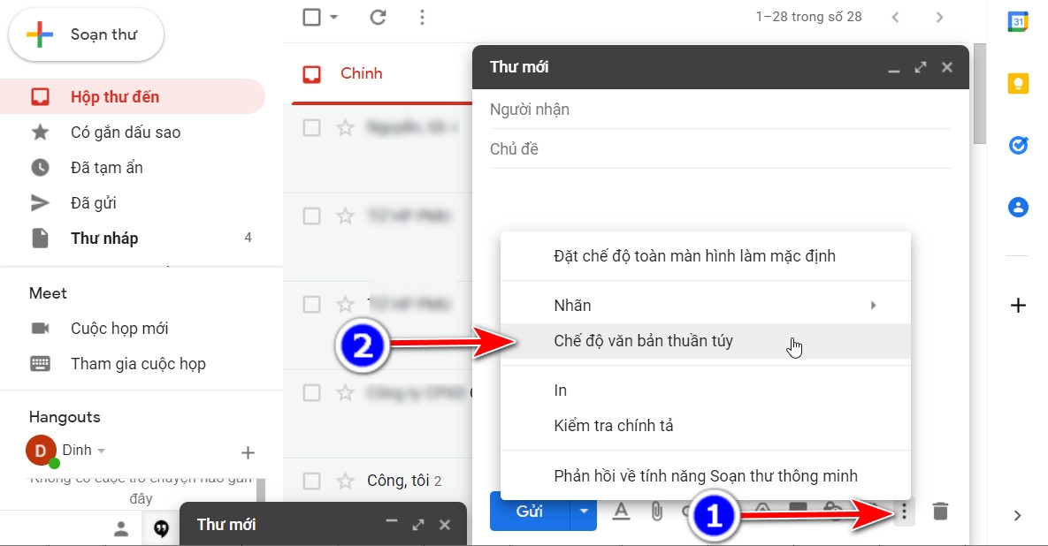Image resolution: width=1048 pixels, height=546 pixels.
Task: Select Phản hồi về tính năng Soạn thư thông minh
Action: (x=706, y=476)
